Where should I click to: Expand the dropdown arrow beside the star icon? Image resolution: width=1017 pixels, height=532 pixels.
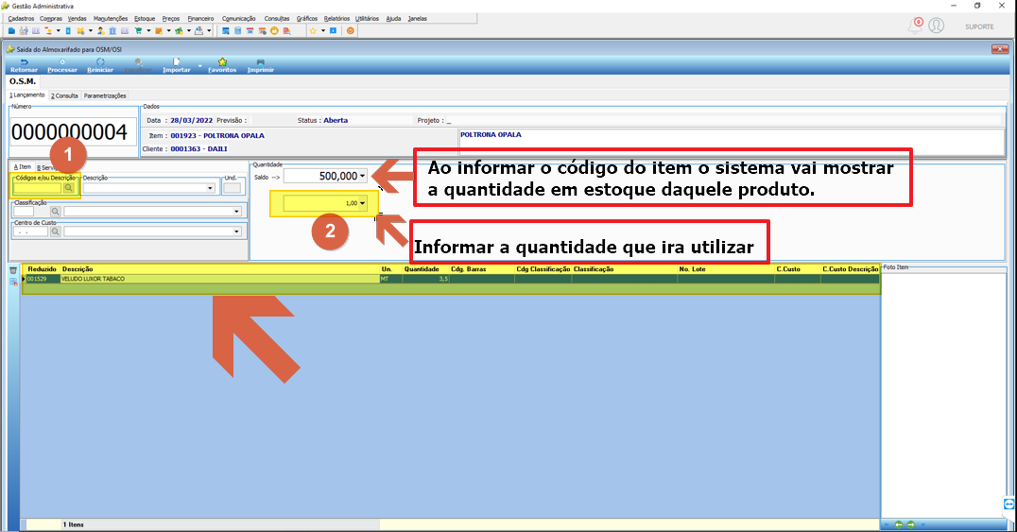click(323, 30)
